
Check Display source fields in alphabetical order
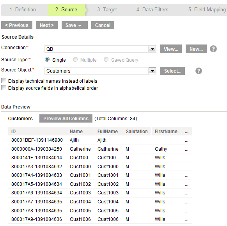(4, 88)
